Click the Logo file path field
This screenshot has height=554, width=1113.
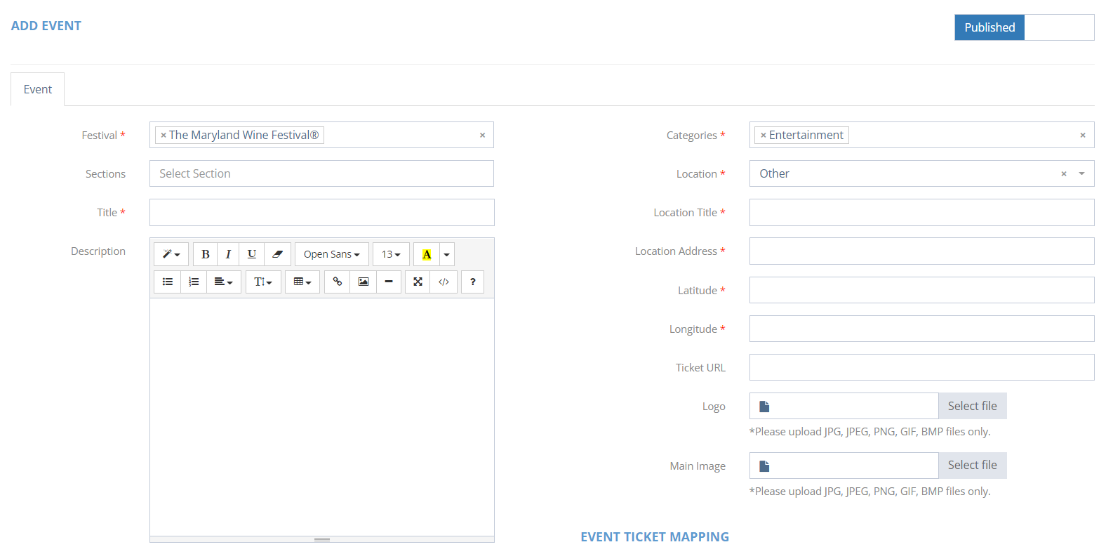coord(844,406)
